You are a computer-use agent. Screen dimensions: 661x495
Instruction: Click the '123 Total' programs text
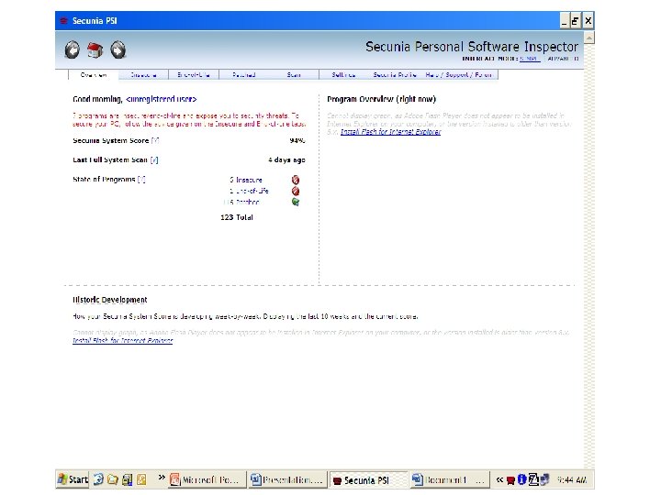click(237, 217)
